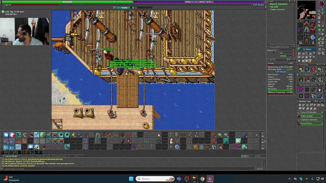Viewport: 326px width, 183px height.
Task: Click the yellow potion on the top action bar
Action: pyautogui.click(x=159, y=135)
